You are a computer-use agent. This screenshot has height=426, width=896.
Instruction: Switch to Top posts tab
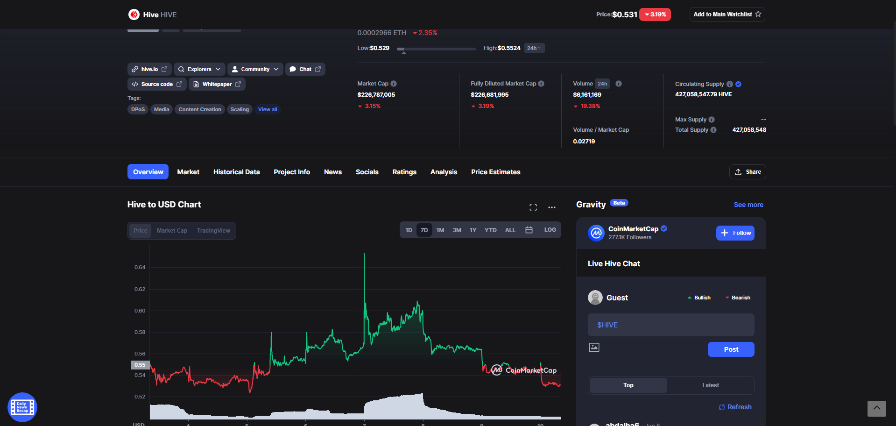[628, 385]
